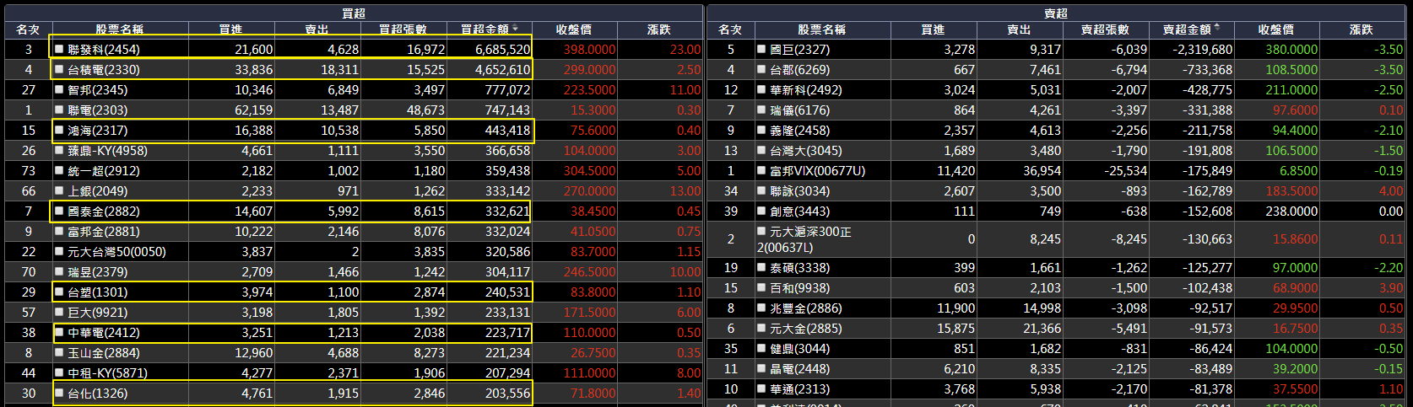1413x407 pixels.
Task: Click the sort arrow on 買超金額 header
Action: click(x=515, y=28)
